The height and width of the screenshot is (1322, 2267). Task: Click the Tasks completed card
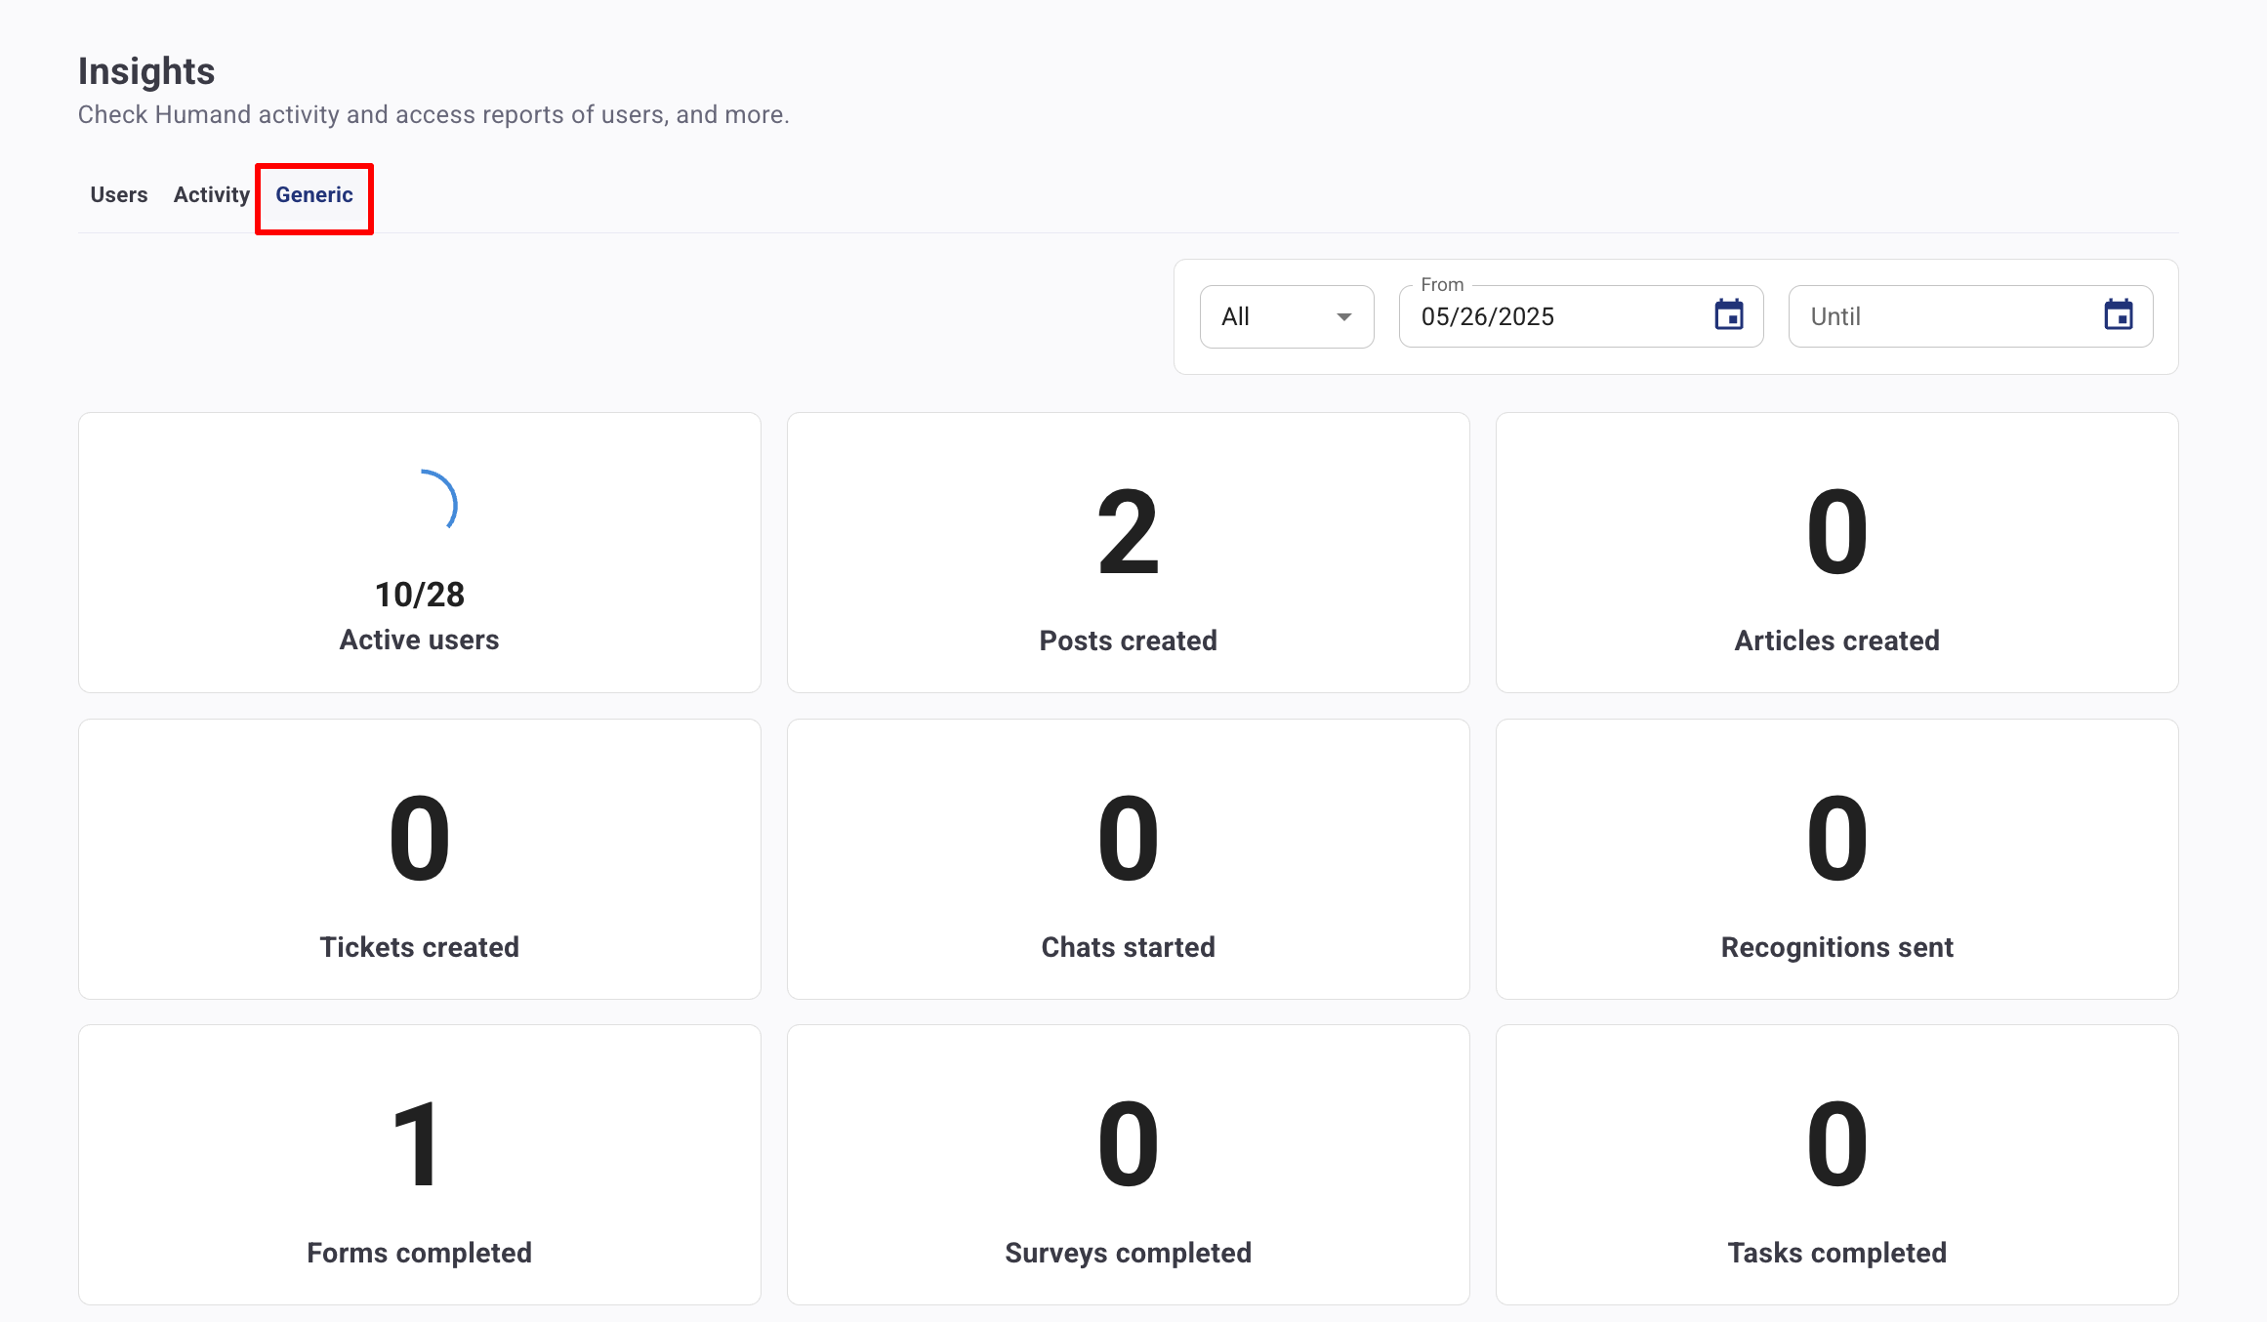pyautogui.click(x=1836, y=1165)
